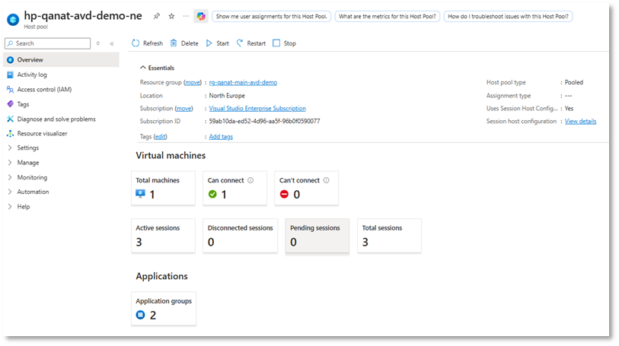Click the Delete trash icon

tap(174, 43)
